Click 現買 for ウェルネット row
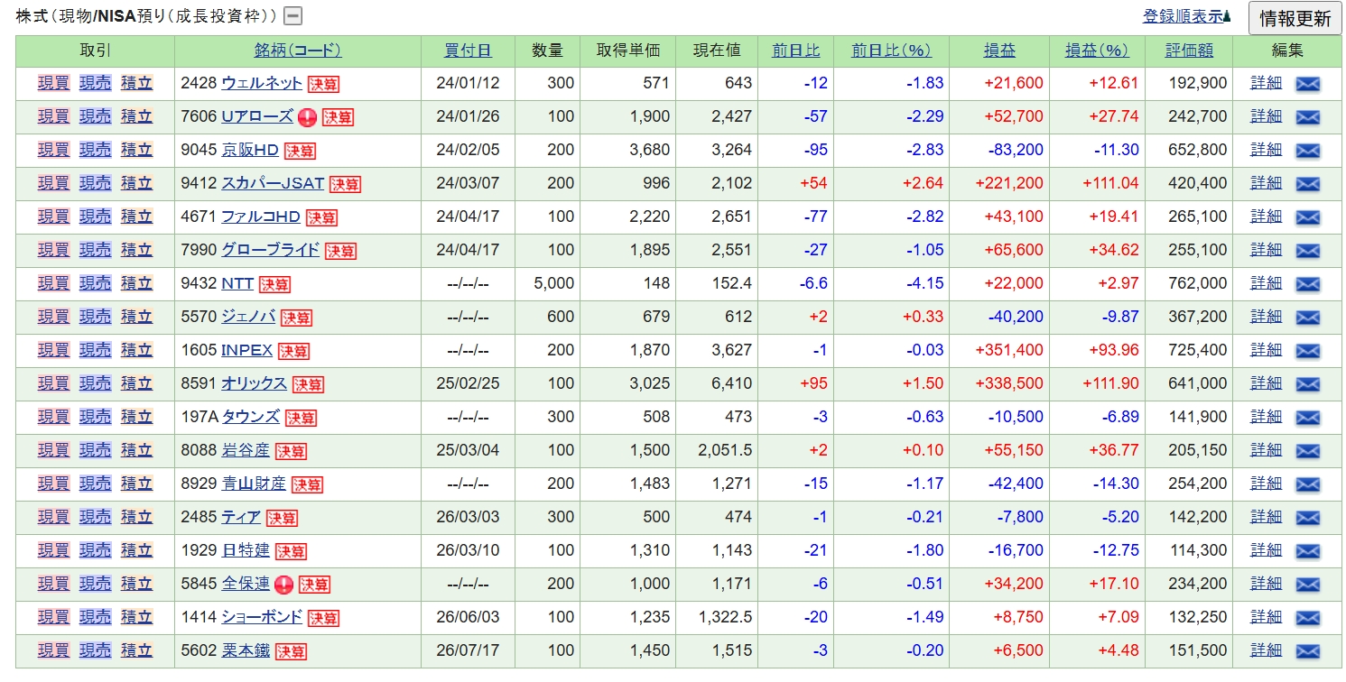The image size is (1346, 682). point(53,83)
